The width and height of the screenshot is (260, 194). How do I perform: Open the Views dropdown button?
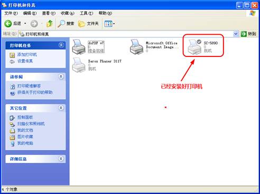point(109,24)
